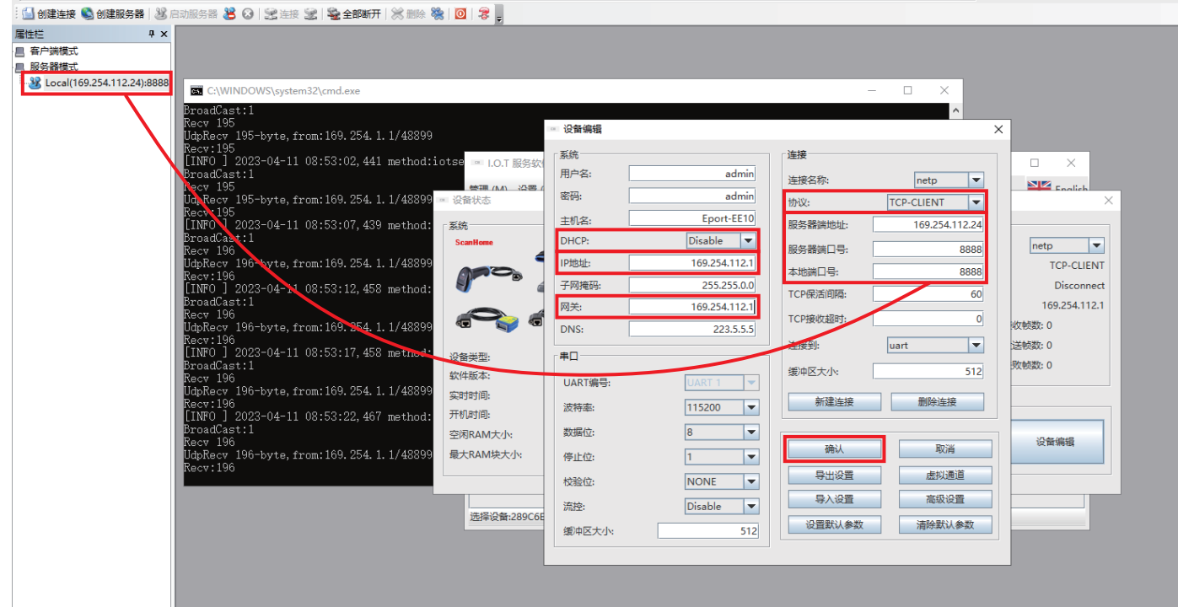
Task: Click the 导出设置 button
Action: pyautogui.click(x=834, y=475)
